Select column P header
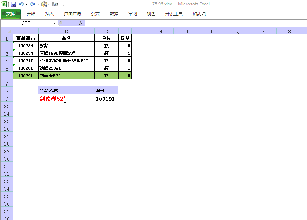This screenshot has width=307, height=220. click(212, 31)
